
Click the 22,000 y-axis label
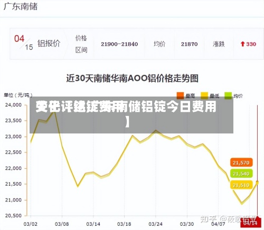(13, 168)
